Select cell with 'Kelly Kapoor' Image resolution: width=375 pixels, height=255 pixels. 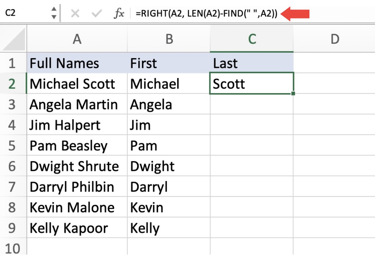pos(77,228)
